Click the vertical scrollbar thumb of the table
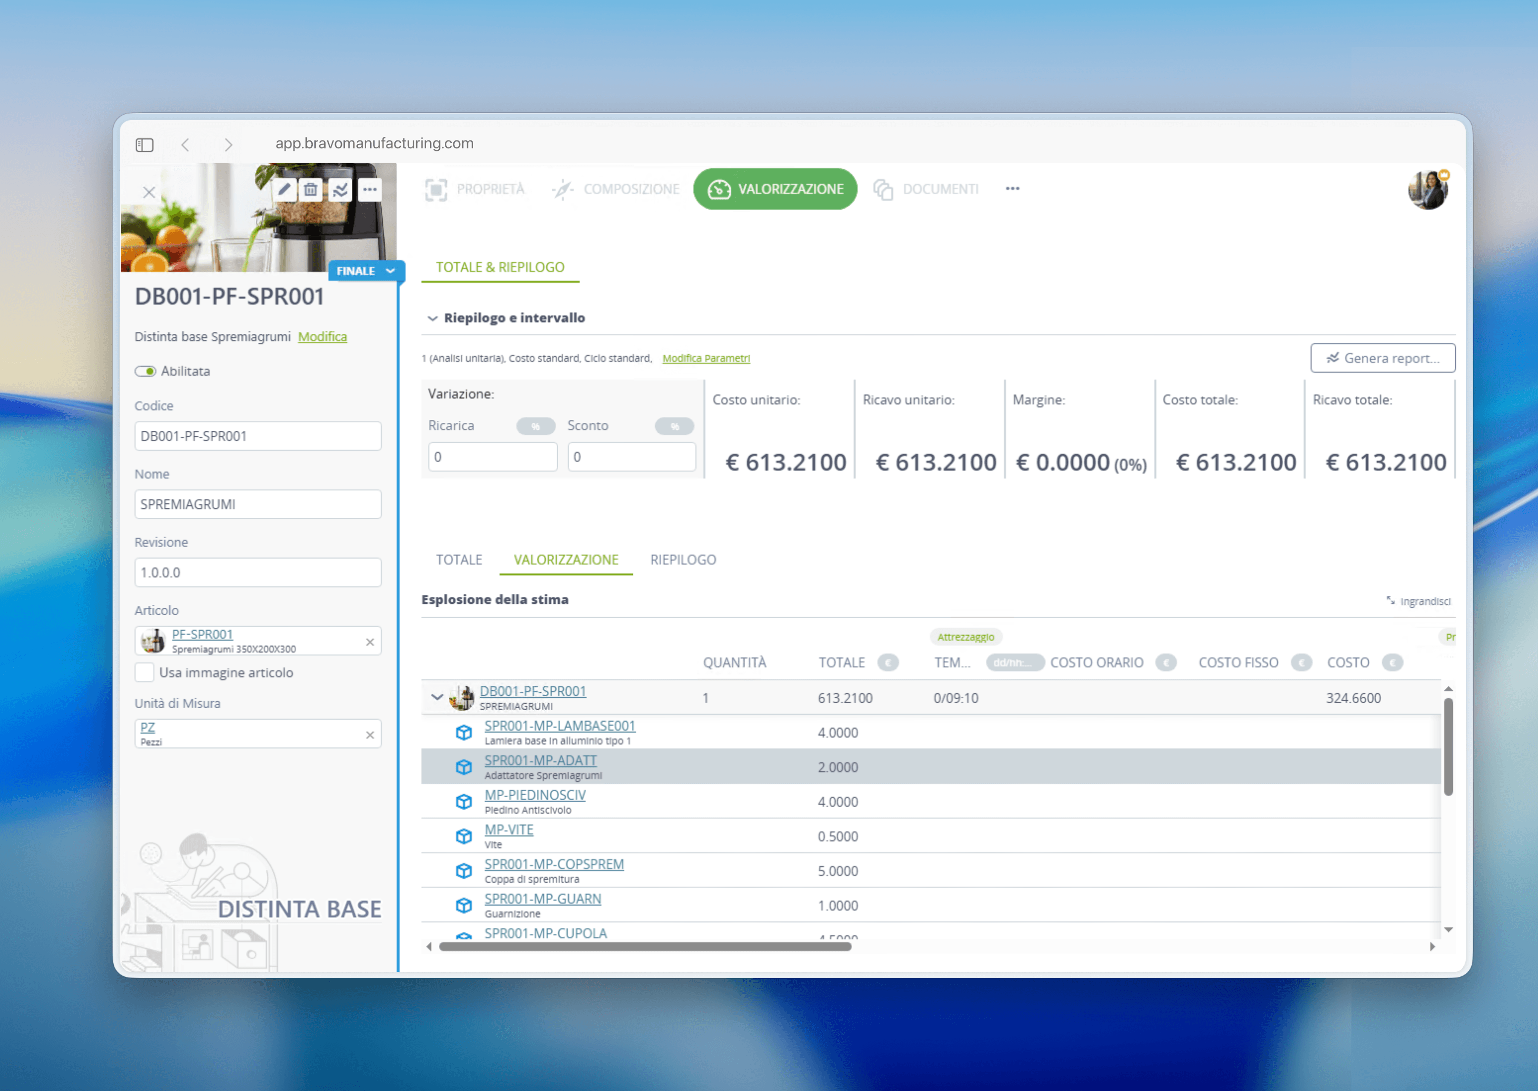 (x=1448, y=747)
